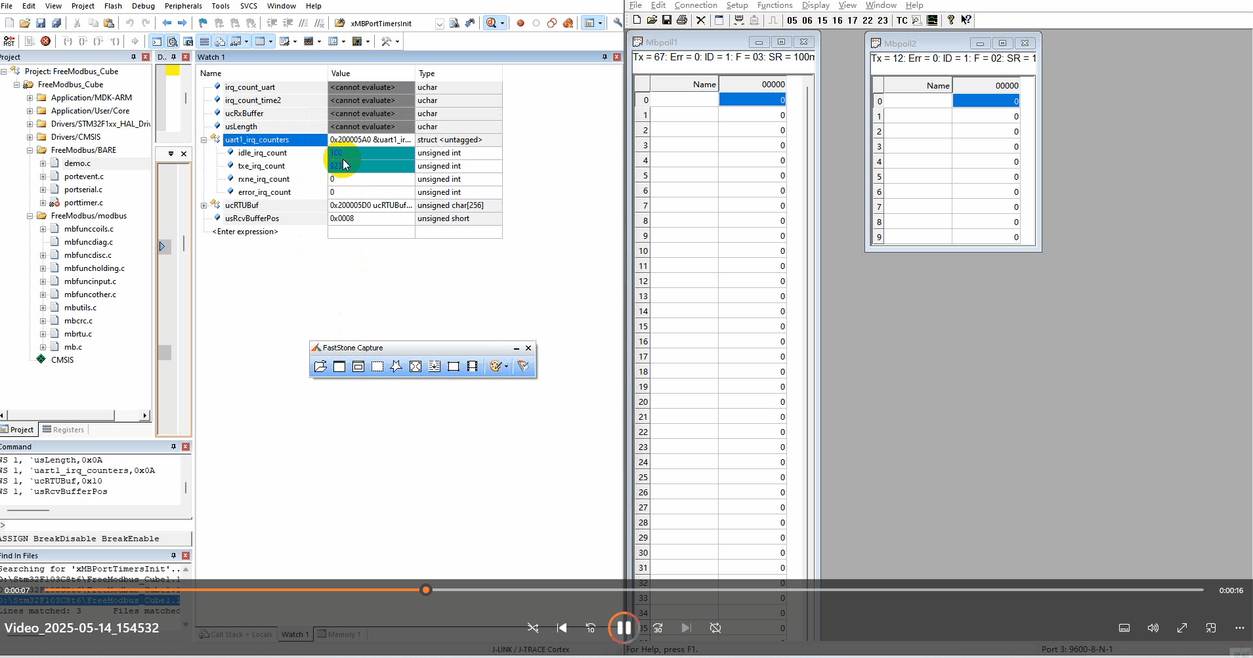The height and width of the screenshot is (658, 1253).
Task: Toggle subtitles/captions in video player
Action: pyautogui.click(x=1124, y=628)
